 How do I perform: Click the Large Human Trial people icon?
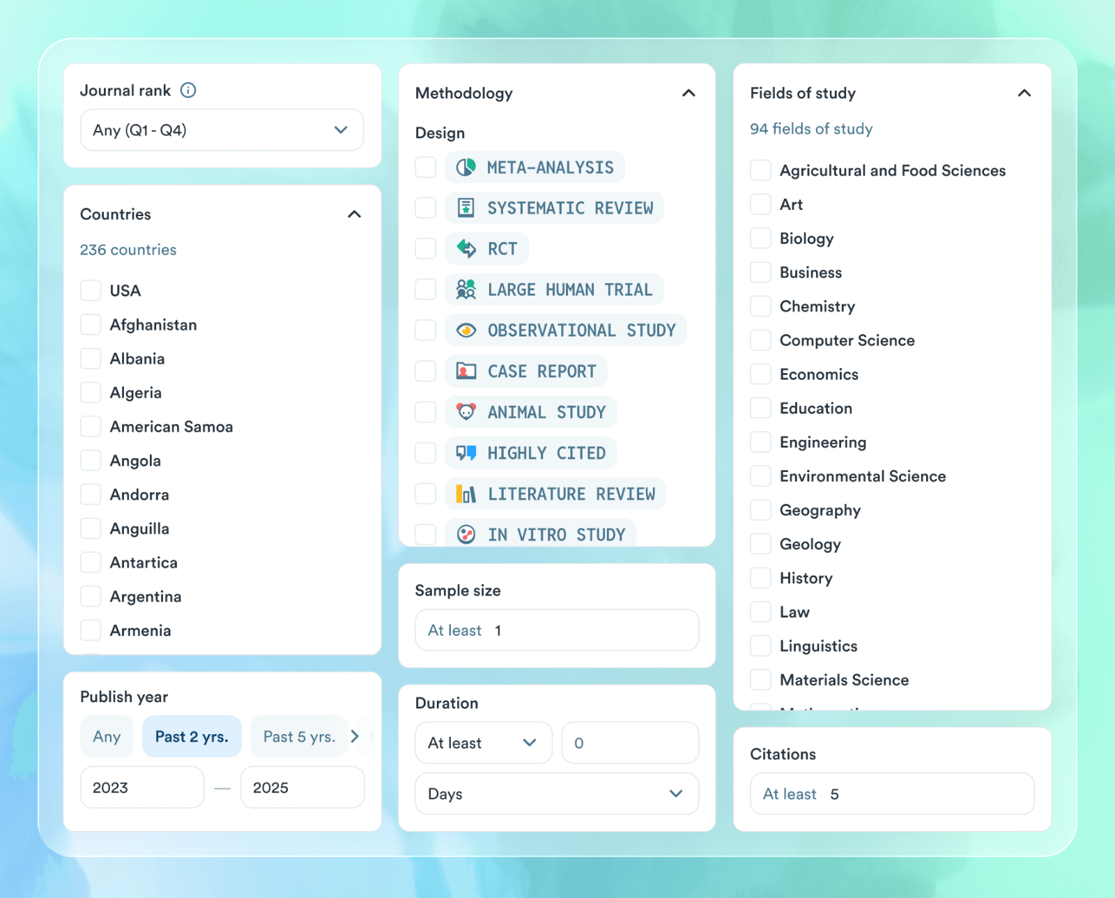pos(466,289)
